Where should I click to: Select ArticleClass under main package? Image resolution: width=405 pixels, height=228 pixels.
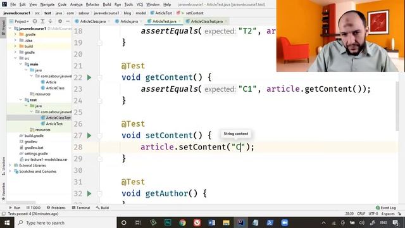(55, 88)
